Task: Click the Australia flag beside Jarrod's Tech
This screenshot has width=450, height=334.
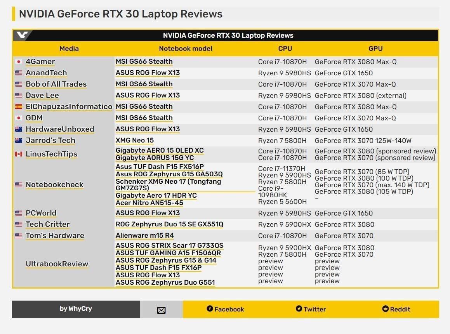Action: click(19, 141)
